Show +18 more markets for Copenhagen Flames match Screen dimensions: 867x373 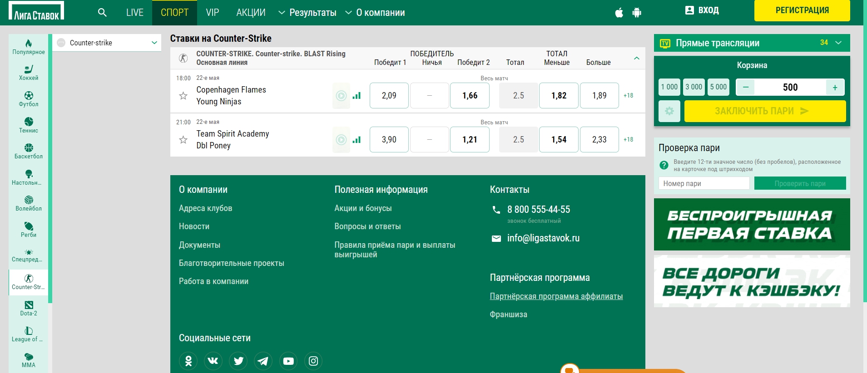coord(629,95)
